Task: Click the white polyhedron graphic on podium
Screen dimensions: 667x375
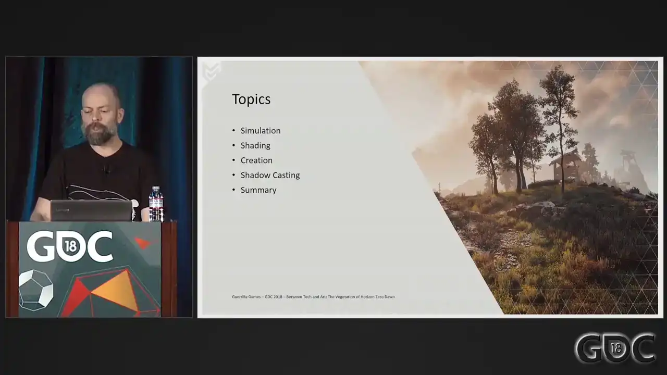Action: click(35, 291)
